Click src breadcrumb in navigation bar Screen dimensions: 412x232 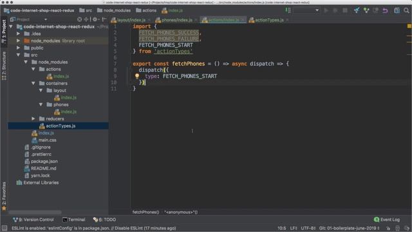pos(86,10)
